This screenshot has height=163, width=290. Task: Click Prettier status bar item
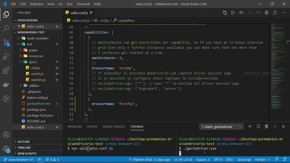(x=262, y=159)
